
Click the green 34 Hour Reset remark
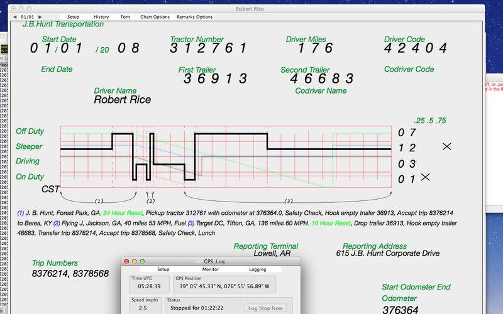click(x=123, y=213)
